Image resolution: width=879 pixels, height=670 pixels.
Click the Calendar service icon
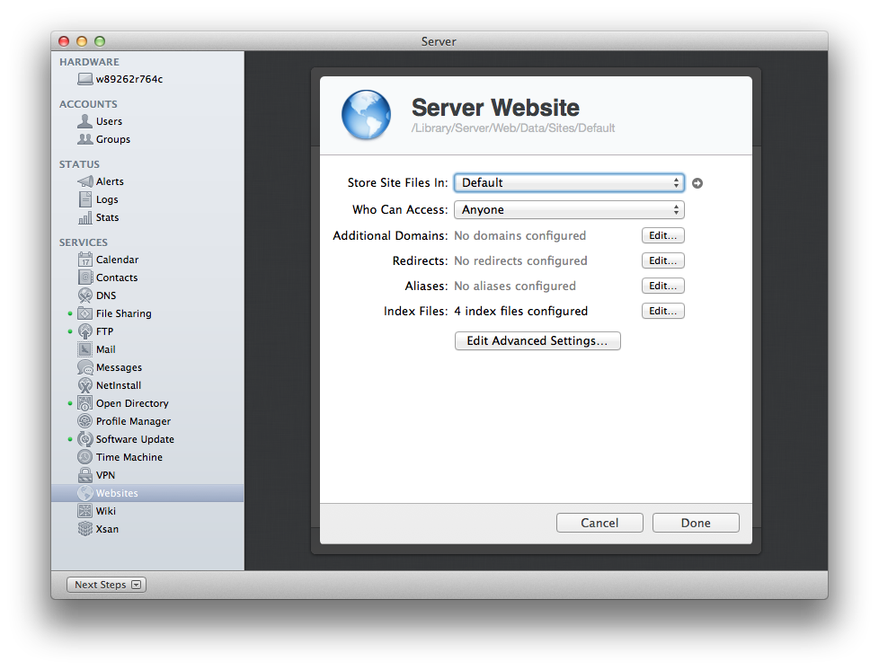85,260
